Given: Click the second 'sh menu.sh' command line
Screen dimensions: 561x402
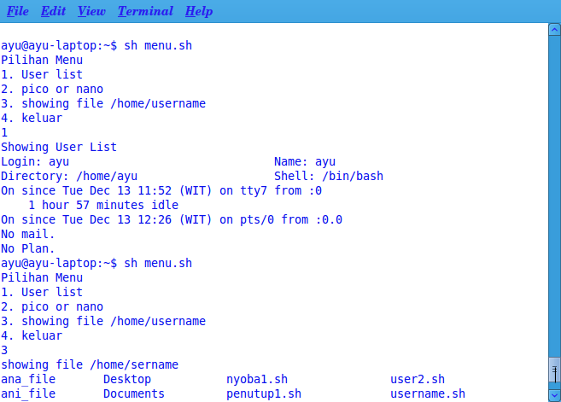Looking at the screenshot, I should [96, 263].
